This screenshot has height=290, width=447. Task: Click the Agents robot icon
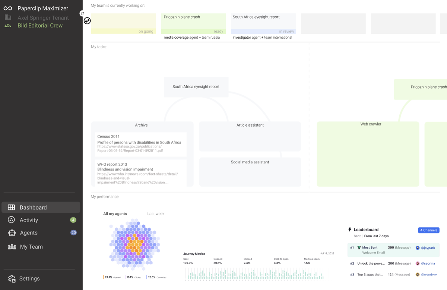pos(12,233)
